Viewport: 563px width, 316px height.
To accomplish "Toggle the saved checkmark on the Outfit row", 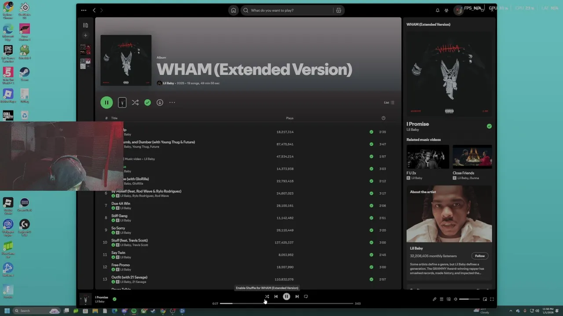I will coord(371,279).
